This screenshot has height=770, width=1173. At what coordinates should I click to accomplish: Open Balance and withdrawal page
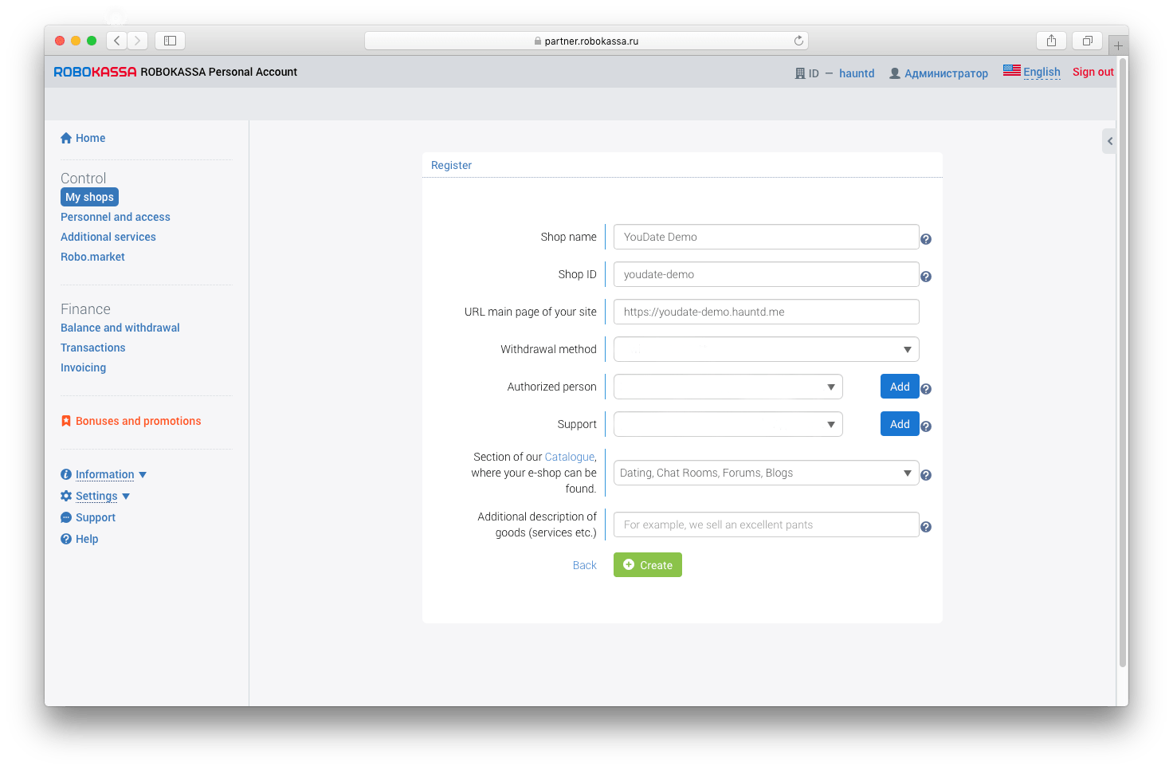pos(120,328)
